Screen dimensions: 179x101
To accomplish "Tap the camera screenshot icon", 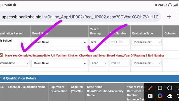I will (150, 96).
